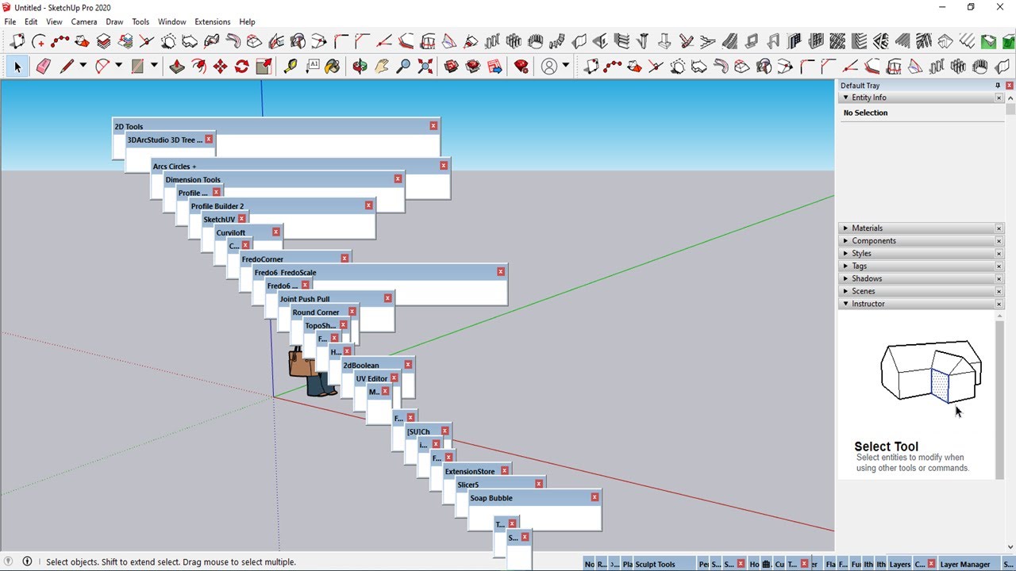Pick the Tape Measure tool
The width and height of the screenshot is (1016, 571).
click(290, 67)
